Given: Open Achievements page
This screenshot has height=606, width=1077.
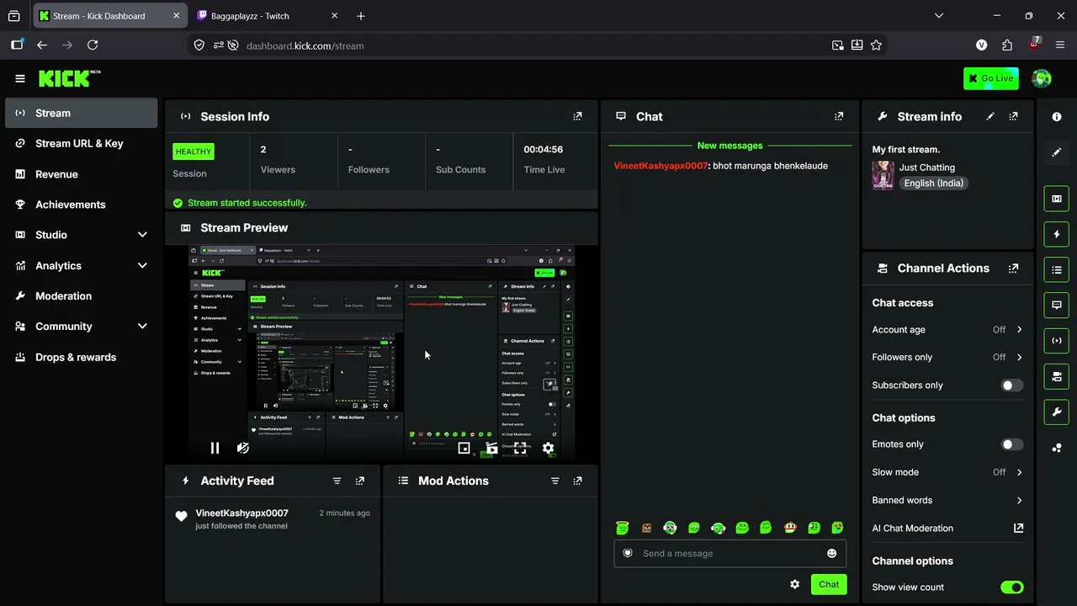Looking at the screenshot, I should [x=82, y=205].
